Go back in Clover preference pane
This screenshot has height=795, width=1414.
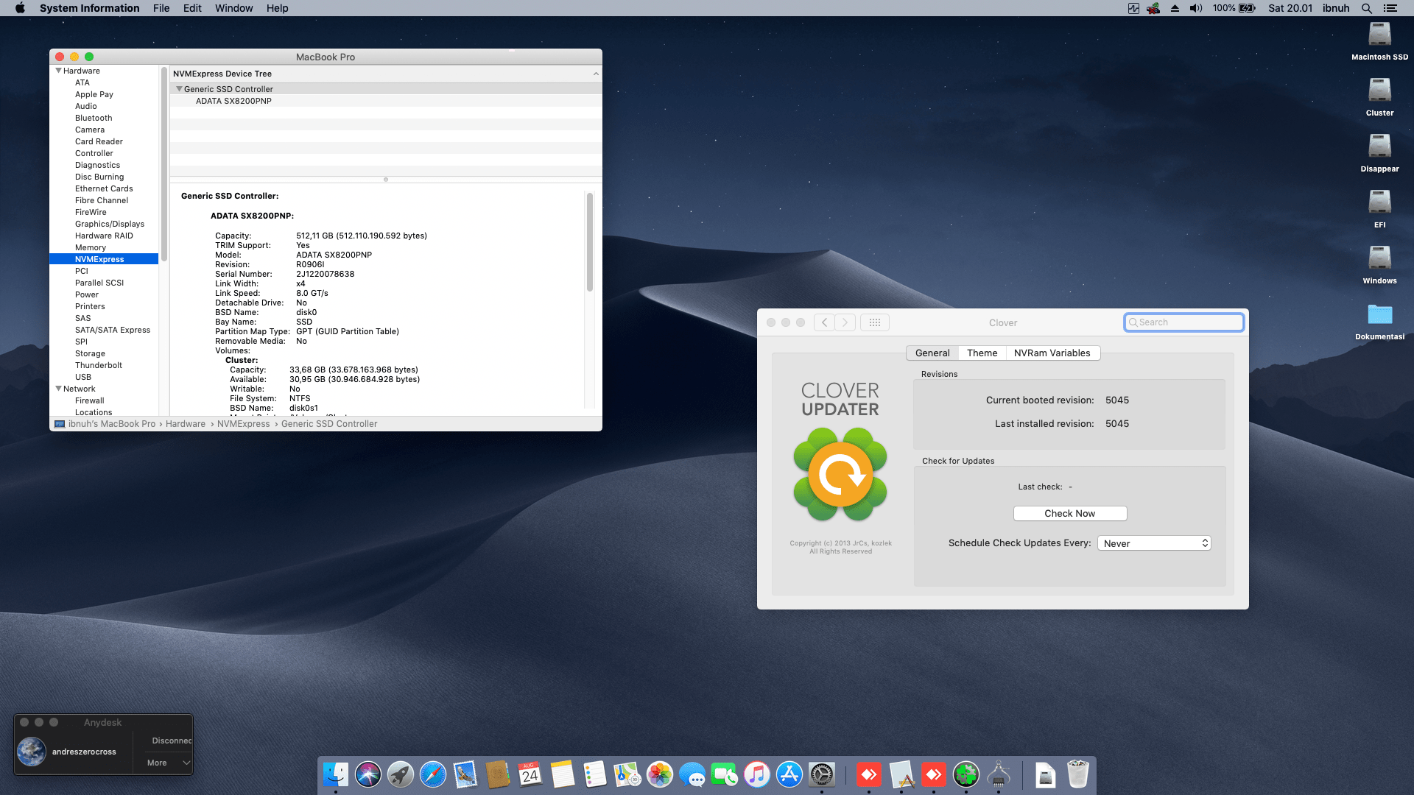[x=824, y=322]
